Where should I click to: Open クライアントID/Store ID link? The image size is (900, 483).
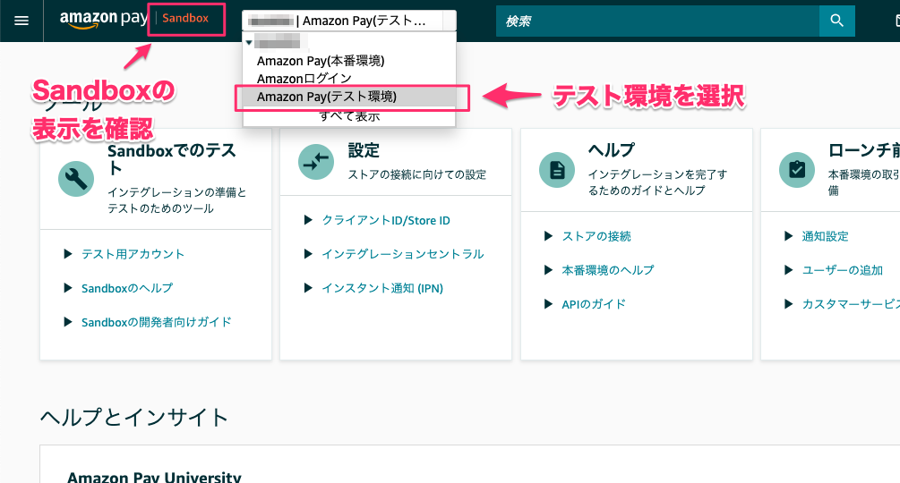coord(386,220)
